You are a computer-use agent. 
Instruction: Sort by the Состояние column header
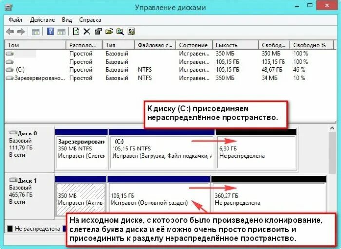tap(194, 45)
